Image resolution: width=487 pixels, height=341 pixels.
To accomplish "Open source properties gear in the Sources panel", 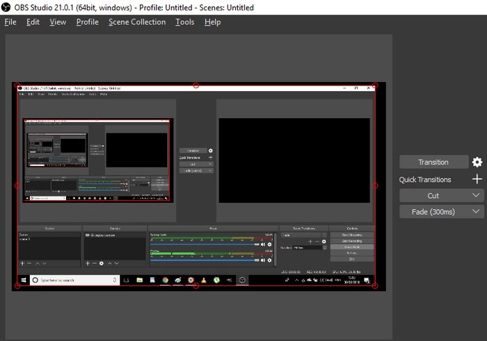I will (x=102, y=263).
